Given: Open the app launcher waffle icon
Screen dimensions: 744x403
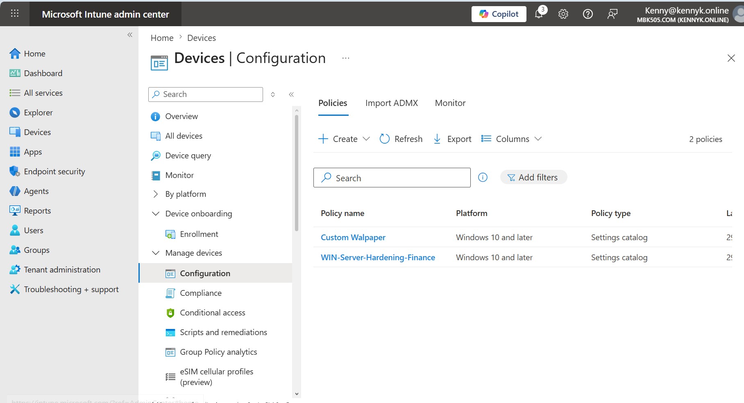Looking at the screenshot, I should click(15, 14).
